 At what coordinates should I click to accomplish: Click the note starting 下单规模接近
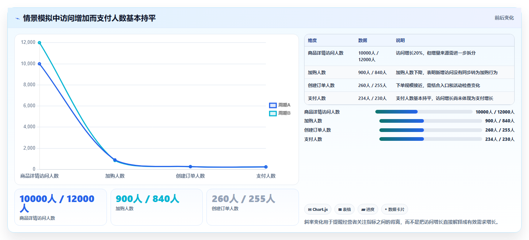438,86
